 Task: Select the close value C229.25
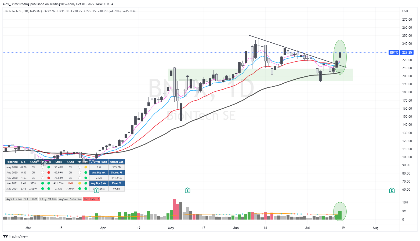90,11
